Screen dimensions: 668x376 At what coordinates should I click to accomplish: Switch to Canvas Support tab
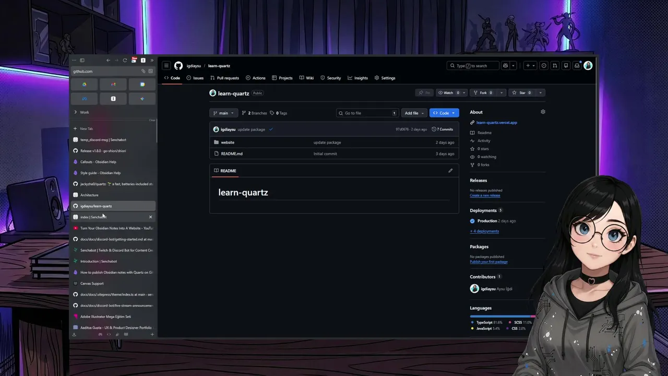113,284
